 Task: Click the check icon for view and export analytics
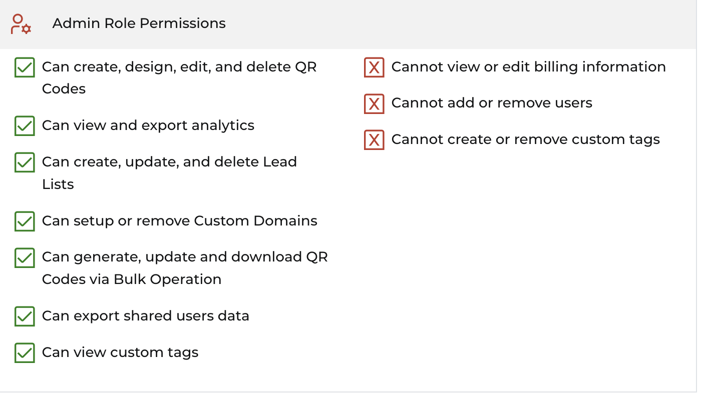[x=25, y=126]
